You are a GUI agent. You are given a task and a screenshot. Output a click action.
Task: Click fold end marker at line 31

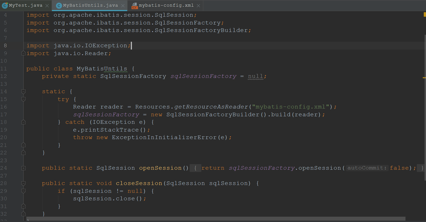point(23,206)
